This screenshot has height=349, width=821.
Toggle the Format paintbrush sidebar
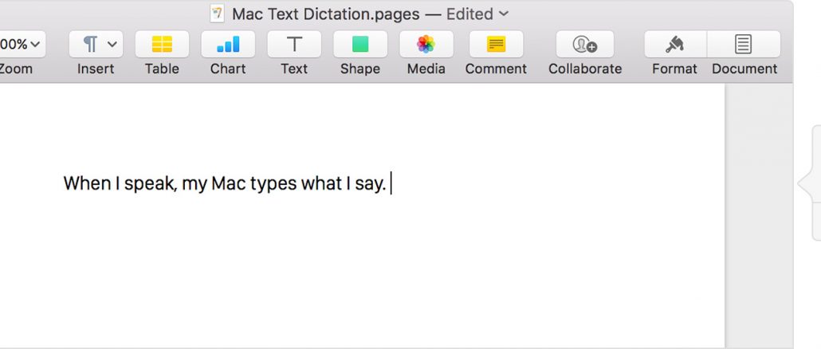tap(675, 45)
